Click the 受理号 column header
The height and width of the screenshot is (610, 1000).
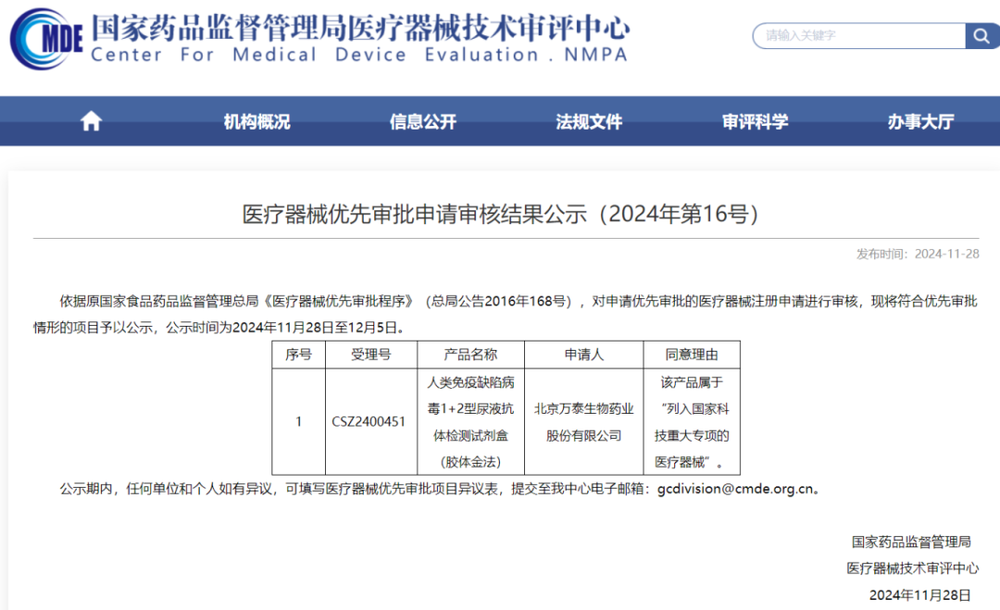tap(370, 355)
